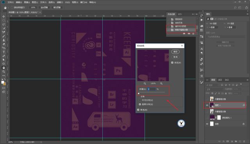This screenshot has height=144, width=250.
Task: Click the Fill Screen button
Action: tap(57, 7)
